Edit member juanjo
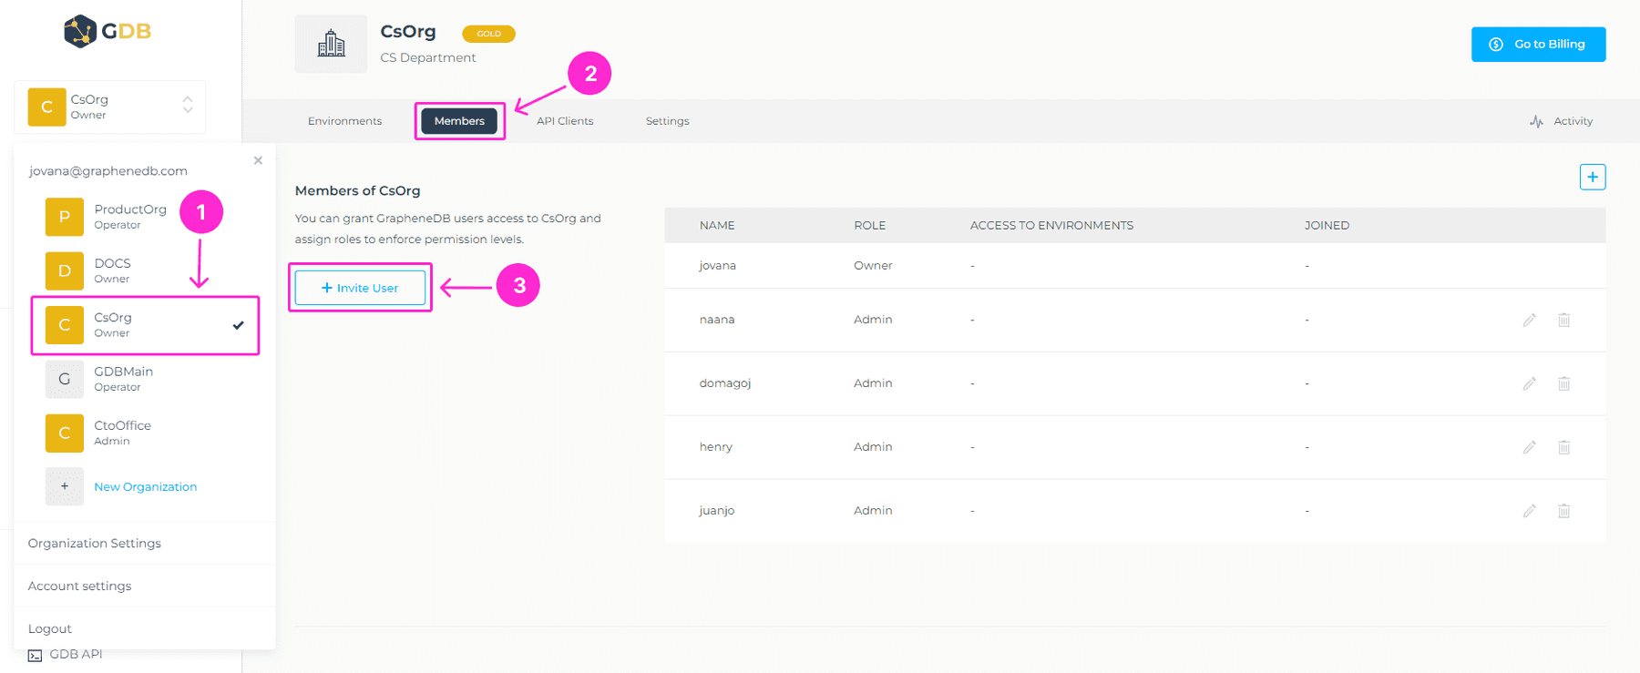The width and height of the screenshot is (1640, 673). pyautogui.click(x=1530, y=511)
